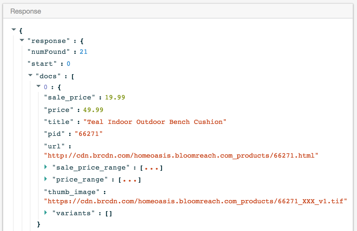This screenshot has height=231, width=357.
Task: Select the collapsed sale_price_range brackets [...]
Action: 151,168
